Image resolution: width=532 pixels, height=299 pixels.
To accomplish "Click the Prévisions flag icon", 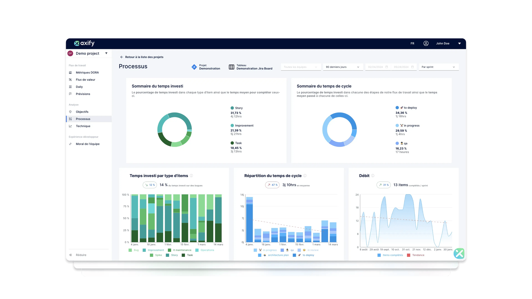I will [x=70, y=94].
